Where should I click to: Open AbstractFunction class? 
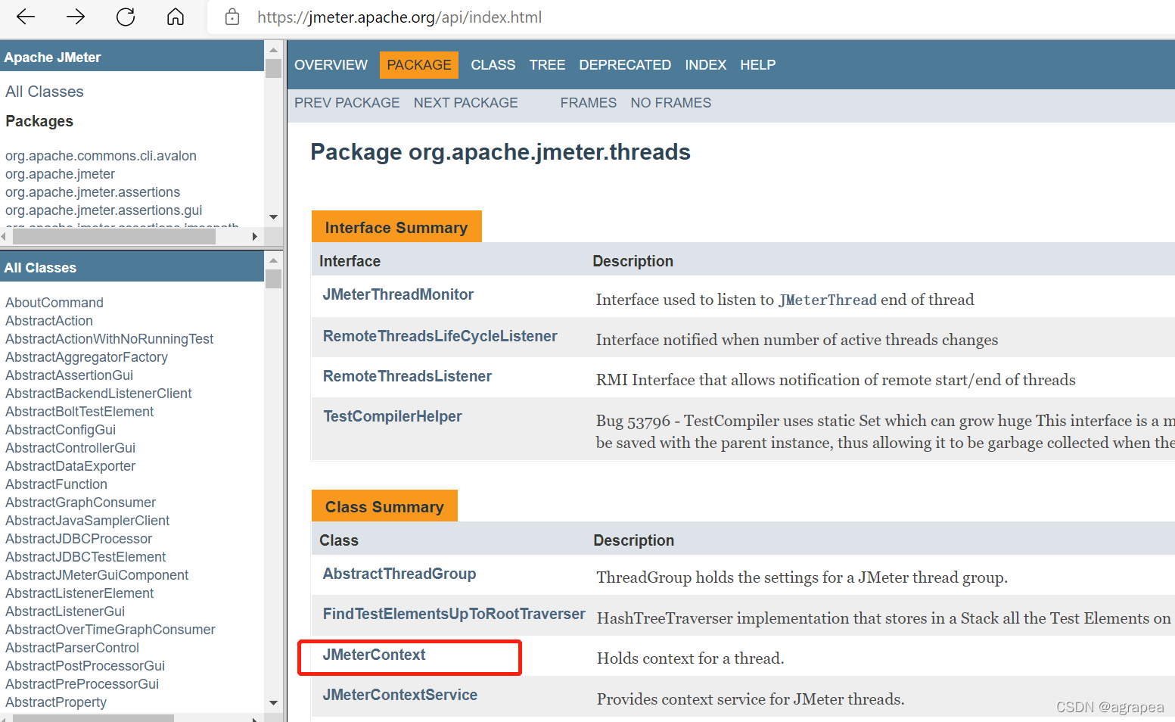click(56, 484)
